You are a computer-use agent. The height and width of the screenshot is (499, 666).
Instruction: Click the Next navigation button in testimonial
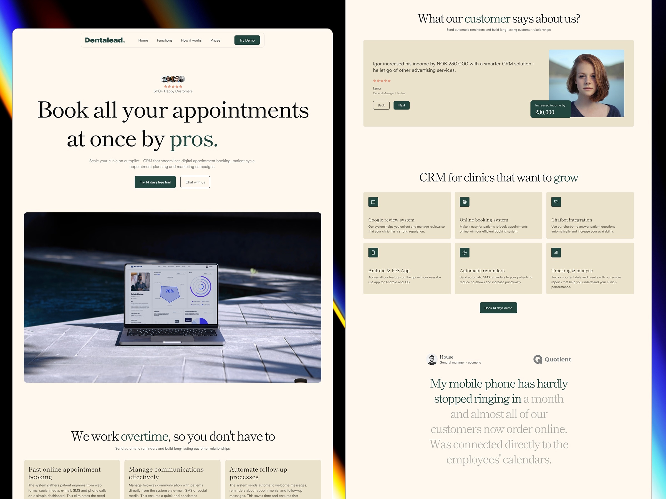(402, 105)
